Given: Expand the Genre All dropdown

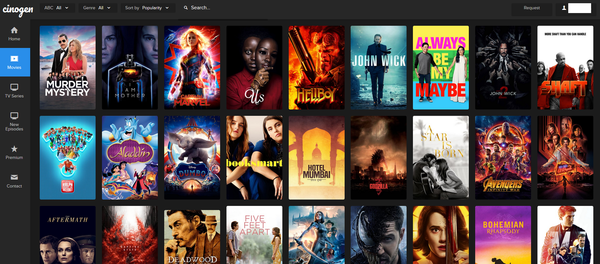Looking at the screenshot, I should [x=97, y=8].
